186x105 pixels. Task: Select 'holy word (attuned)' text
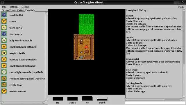point(21,40)
